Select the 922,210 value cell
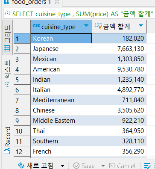The width and height of the screenshot is (155, 169). pos(119,121)
